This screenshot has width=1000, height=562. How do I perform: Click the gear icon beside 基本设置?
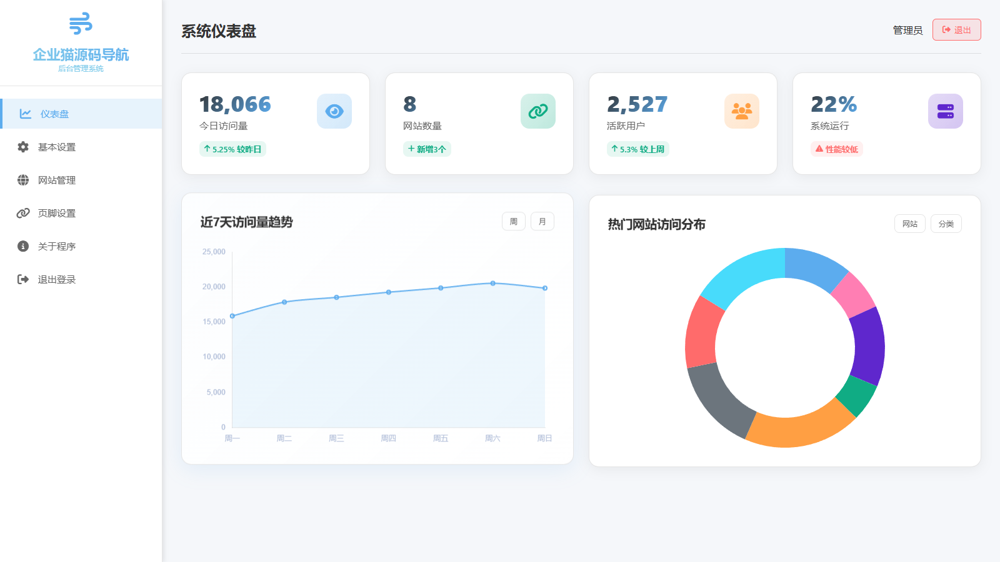pyautogui.click(x=23, y=147)
